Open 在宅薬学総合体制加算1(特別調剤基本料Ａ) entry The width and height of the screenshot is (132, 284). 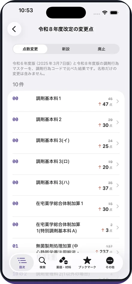[x=66, y=227]
